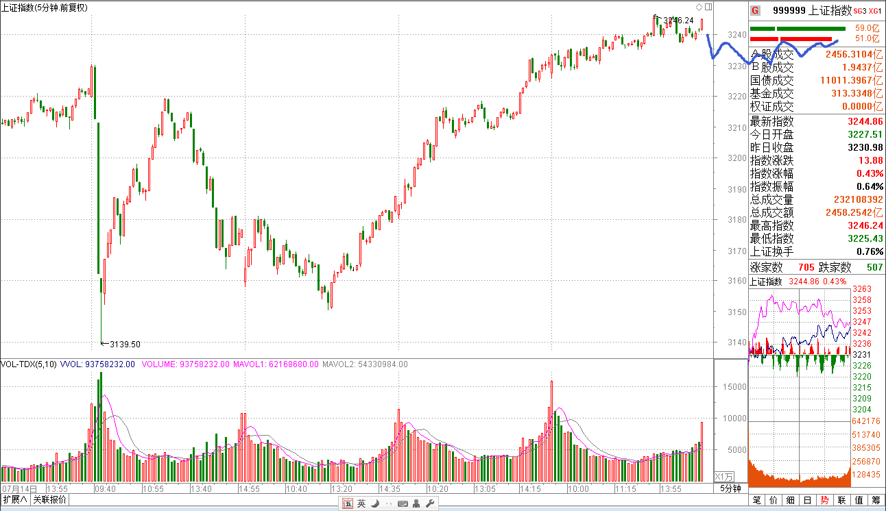Select the 笔 tab in side panel
Screen dimensions: 886x511
(x=756, y=500)
